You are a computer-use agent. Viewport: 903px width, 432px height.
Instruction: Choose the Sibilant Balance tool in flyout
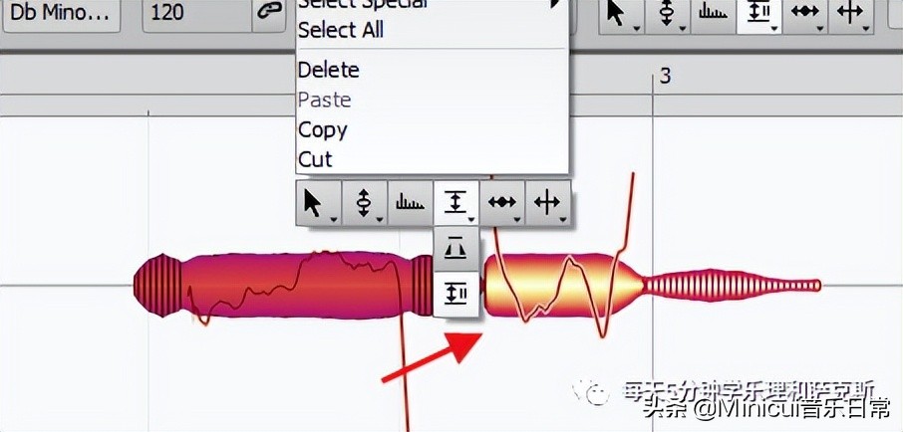tap(455, 294)
